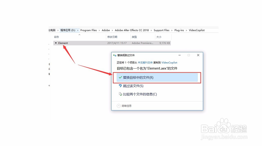This screenshot has height=146, width=262.
Task: Click VideoCopilot breadcrumb segment
Action: click(197, 30)
